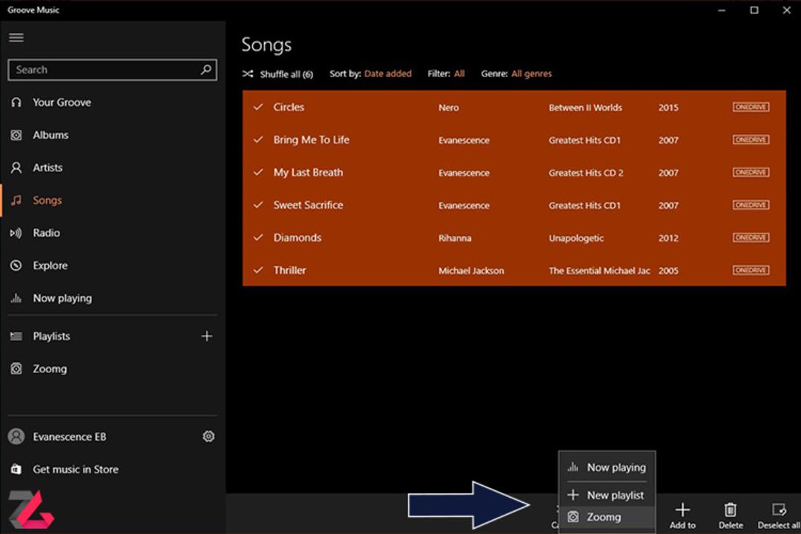Click the OneDrive badge on Diamonds row
Image resolution: width=801 pixels, height=534 pixels.
point(751,237)
